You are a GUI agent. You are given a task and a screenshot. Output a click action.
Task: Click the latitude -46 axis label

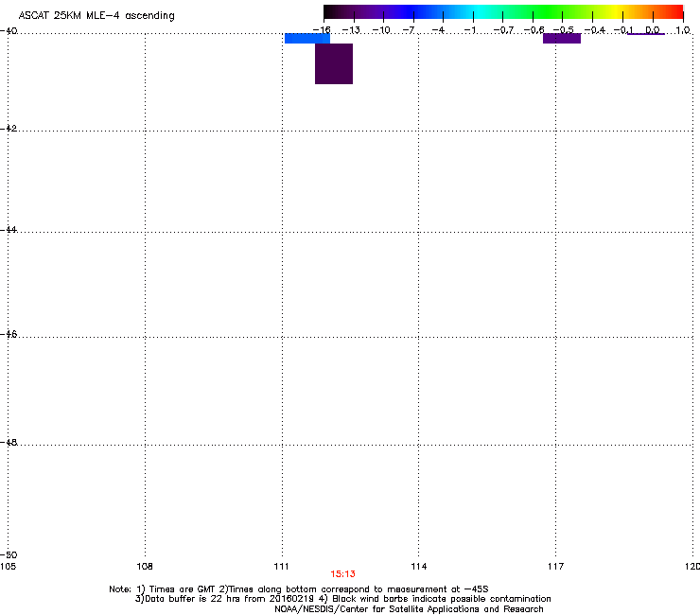(x=9, y=334)
